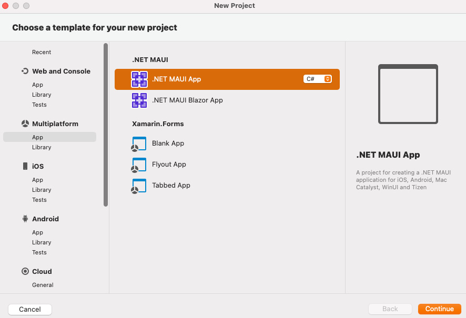466x318 pixels.
Task: Select Tests under Web and Console
Action: point(39,105)
